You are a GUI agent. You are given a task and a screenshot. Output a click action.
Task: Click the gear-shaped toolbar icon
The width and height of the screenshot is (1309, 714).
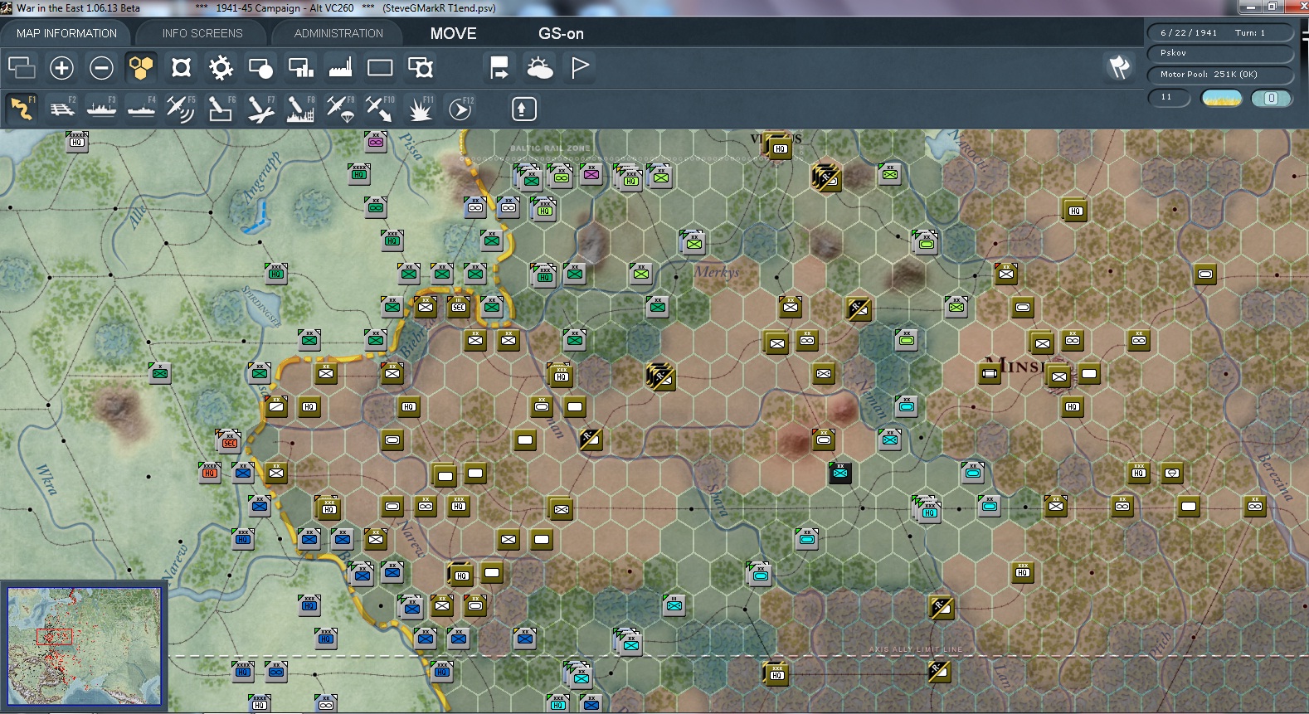point(221,68)
